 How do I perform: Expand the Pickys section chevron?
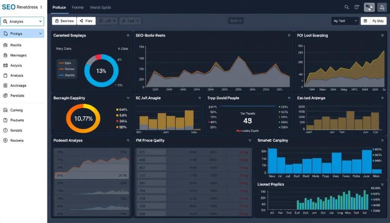pos(40,33)
